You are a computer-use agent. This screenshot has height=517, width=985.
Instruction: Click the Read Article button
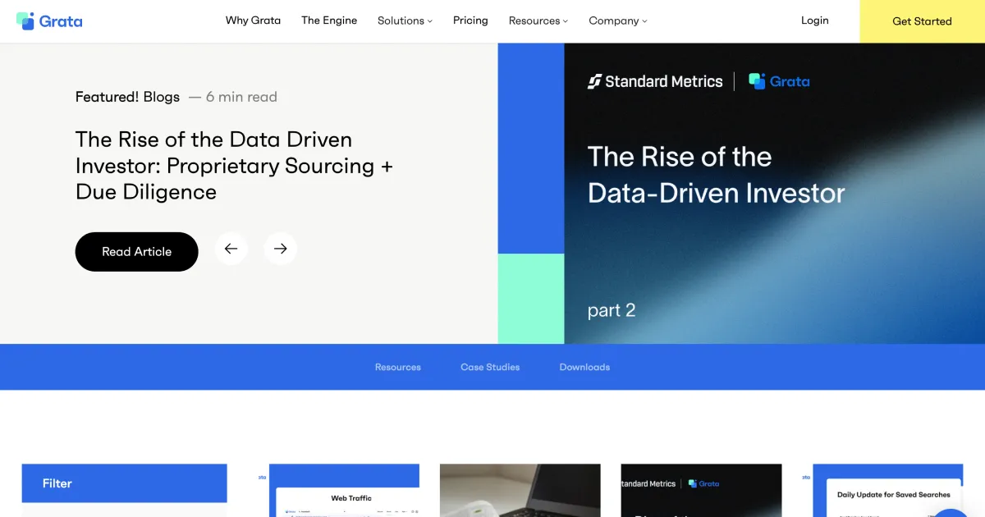[x=136, y=251]
